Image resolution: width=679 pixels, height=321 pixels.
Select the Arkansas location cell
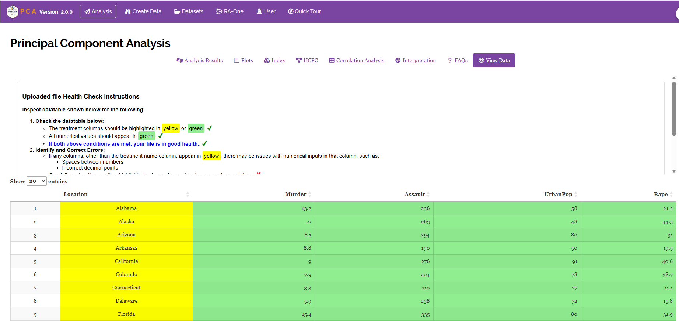click(126, 248)
